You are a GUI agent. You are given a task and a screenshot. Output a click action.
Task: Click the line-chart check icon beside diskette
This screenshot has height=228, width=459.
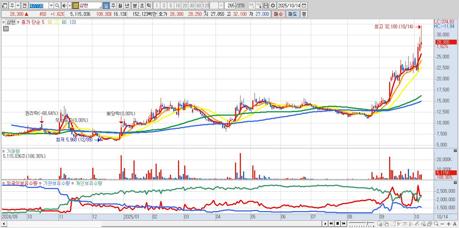pyautogui.click(x=259, y=6)
